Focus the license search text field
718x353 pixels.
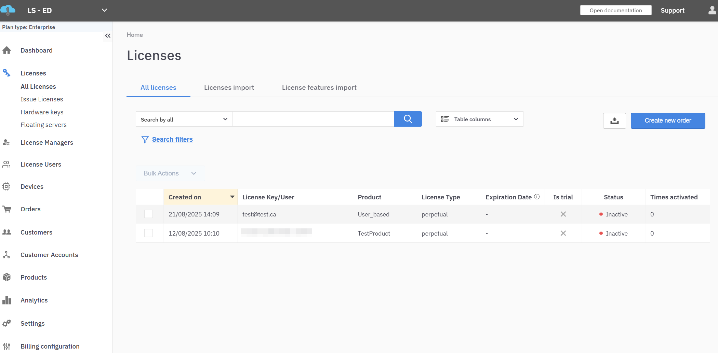pos(313,119)
